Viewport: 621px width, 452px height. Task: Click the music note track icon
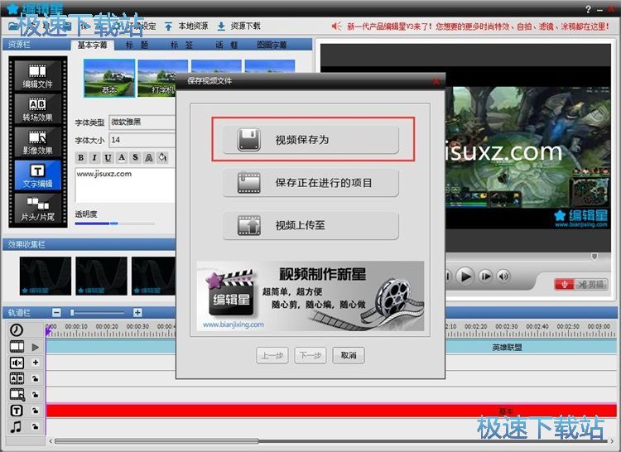tap(17, 427)
